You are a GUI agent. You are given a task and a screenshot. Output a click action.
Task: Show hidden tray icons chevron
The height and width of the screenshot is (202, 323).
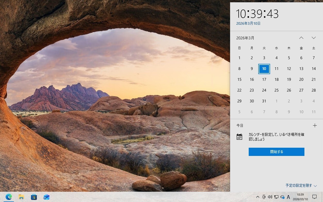coord(257,197)
